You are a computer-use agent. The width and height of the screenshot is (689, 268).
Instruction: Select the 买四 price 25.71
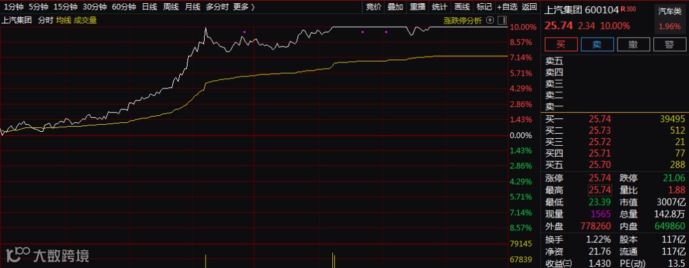(x=600, y=153)
